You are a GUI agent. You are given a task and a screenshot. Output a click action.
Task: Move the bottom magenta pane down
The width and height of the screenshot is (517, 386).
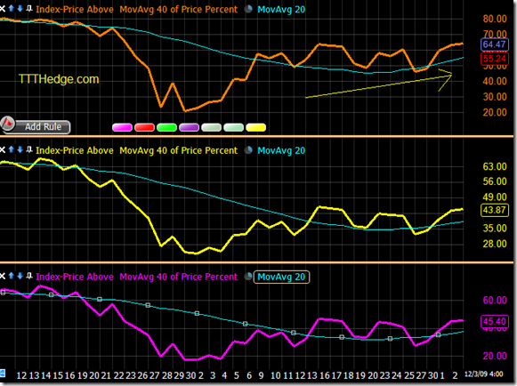pyautogui.click(x=20, y=276)
